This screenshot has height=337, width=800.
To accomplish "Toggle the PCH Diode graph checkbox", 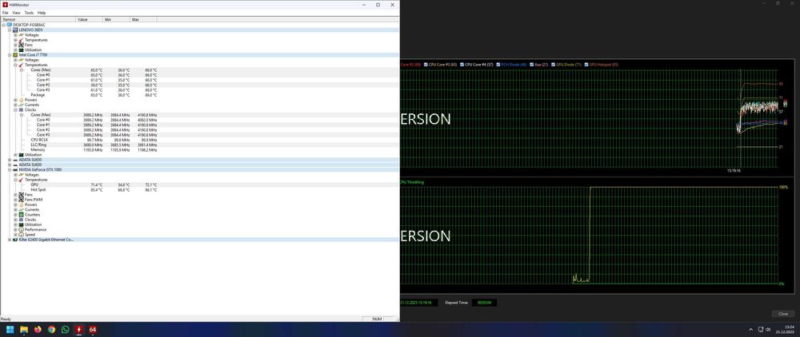I will (x=498, y=65).
